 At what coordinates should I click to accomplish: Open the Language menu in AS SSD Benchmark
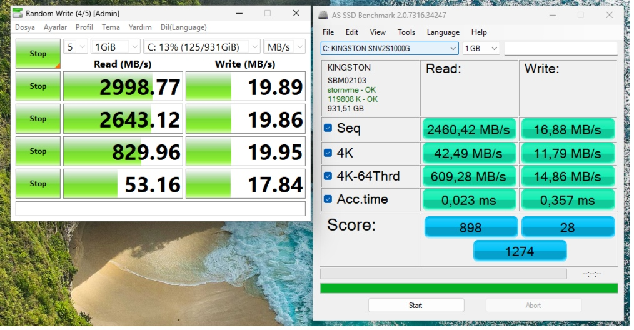(x=443, y=32)
